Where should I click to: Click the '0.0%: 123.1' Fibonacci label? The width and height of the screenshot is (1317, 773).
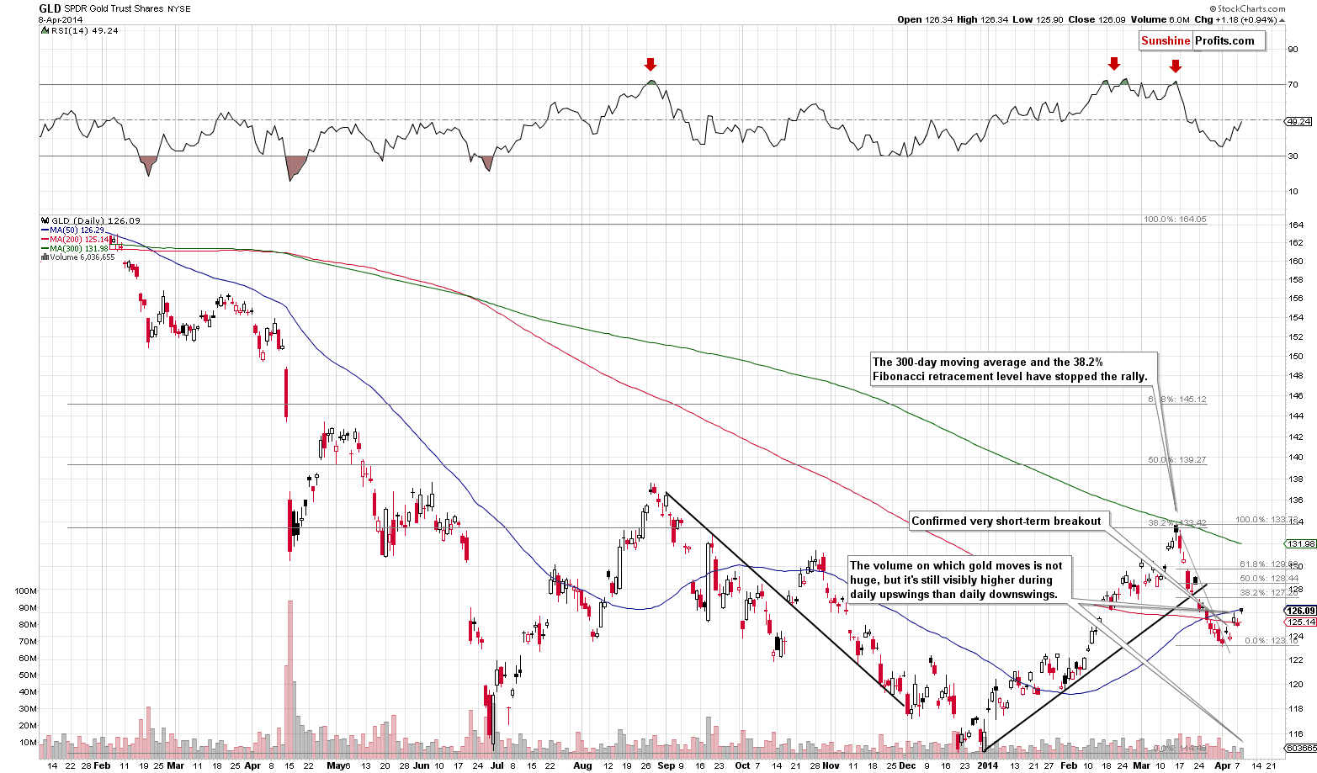[1272, 641]
